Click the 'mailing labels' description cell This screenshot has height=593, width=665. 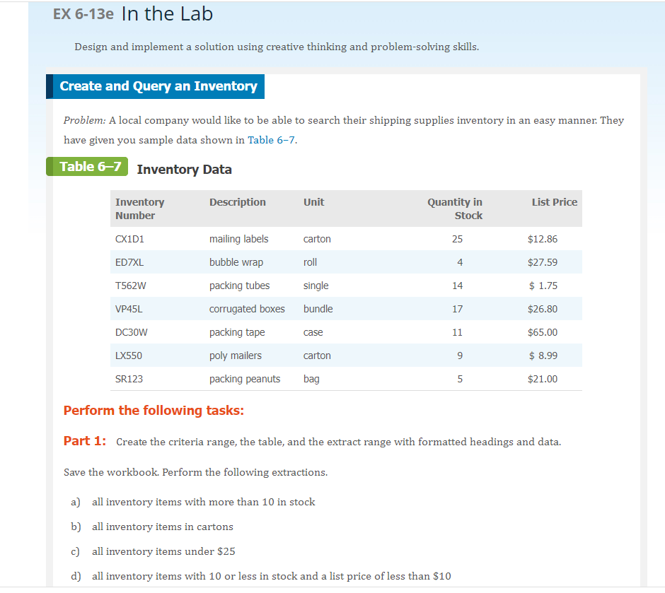239,239
